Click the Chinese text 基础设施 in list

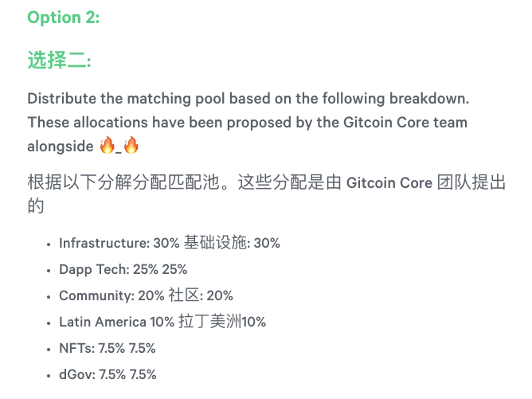[x=216, y=243]
